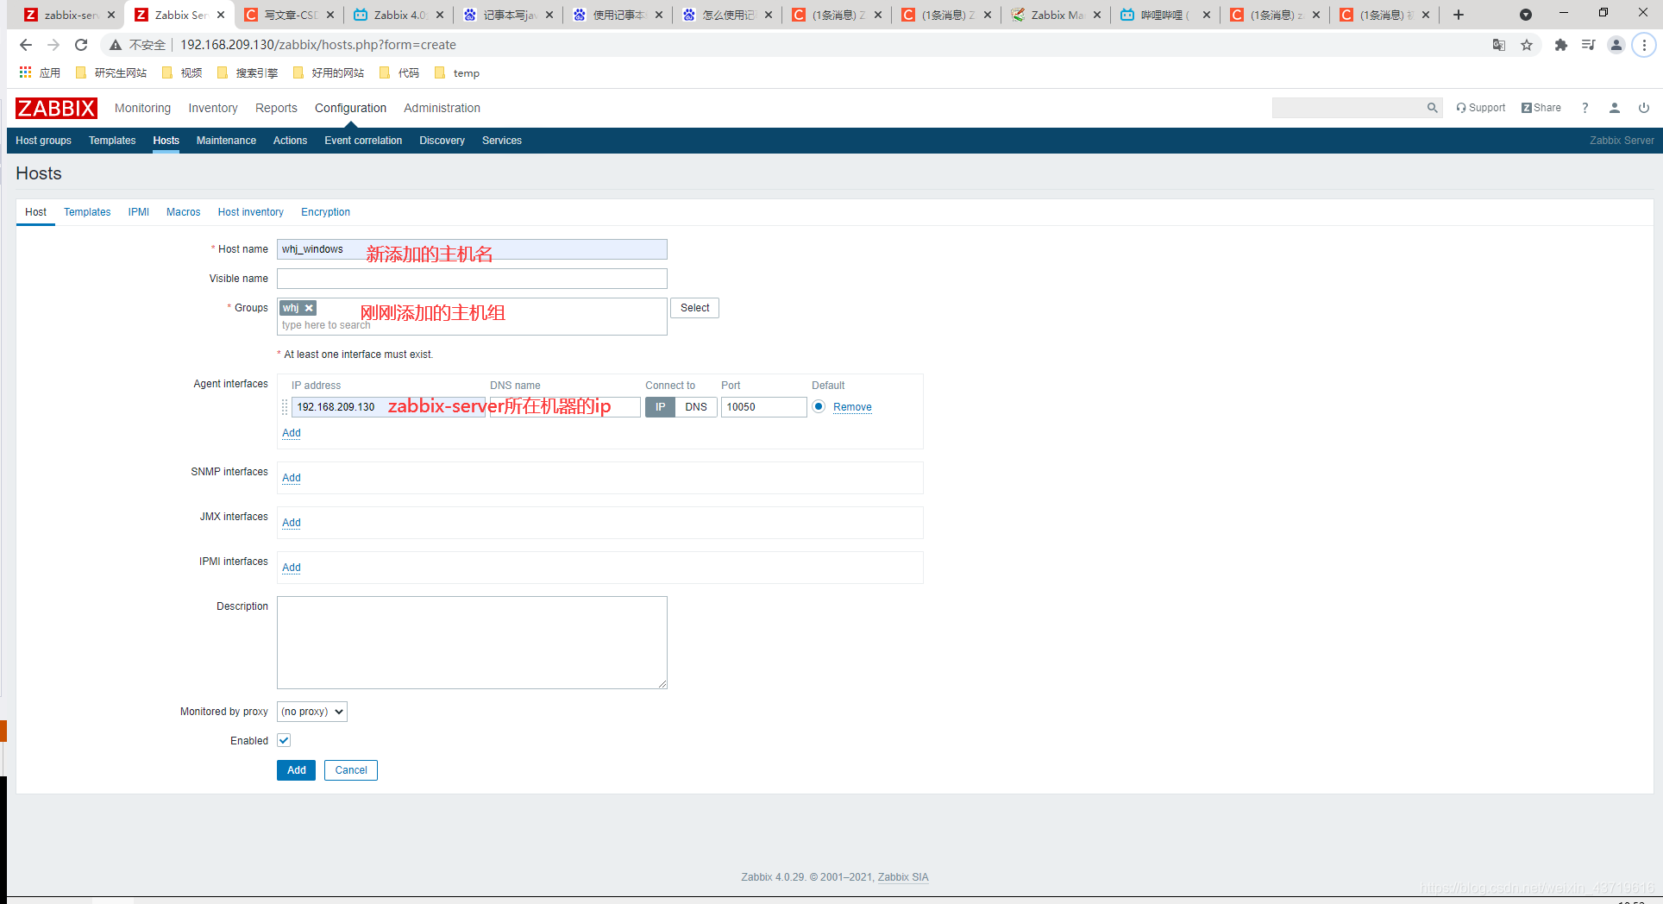Click the drag handle of agent interface row
This screenshot has height=904, width=1663.
[x=285, y=407]
